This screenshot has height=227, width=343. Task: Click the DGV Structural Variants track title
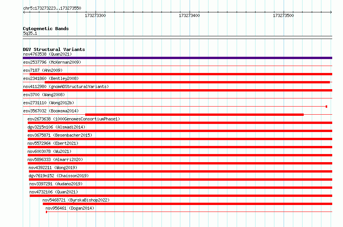(x=54, y=49)
